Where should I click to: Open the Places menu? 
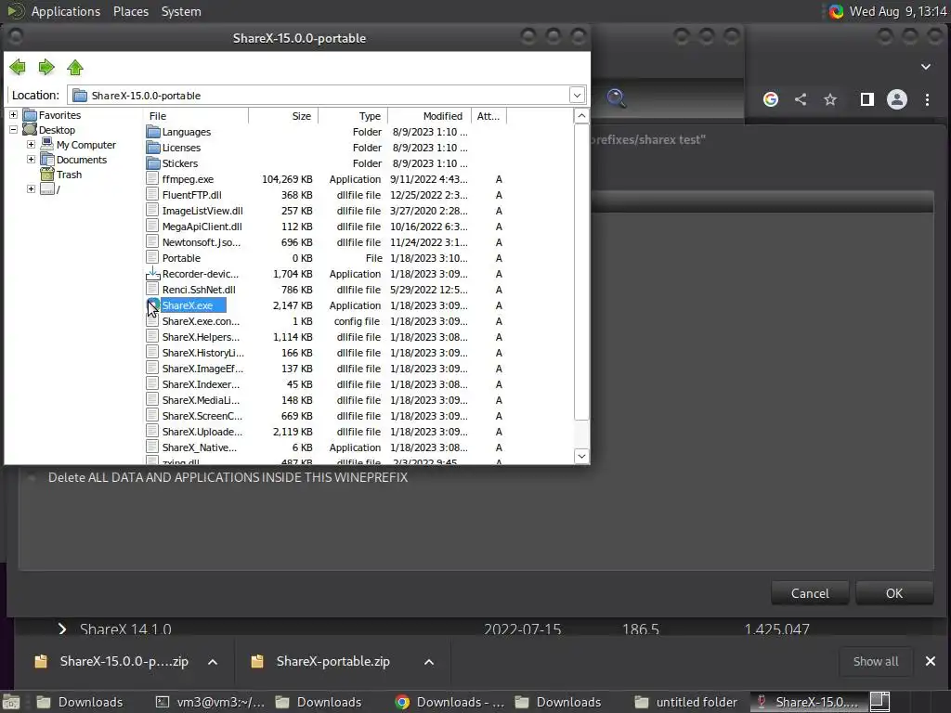(130, 11)
